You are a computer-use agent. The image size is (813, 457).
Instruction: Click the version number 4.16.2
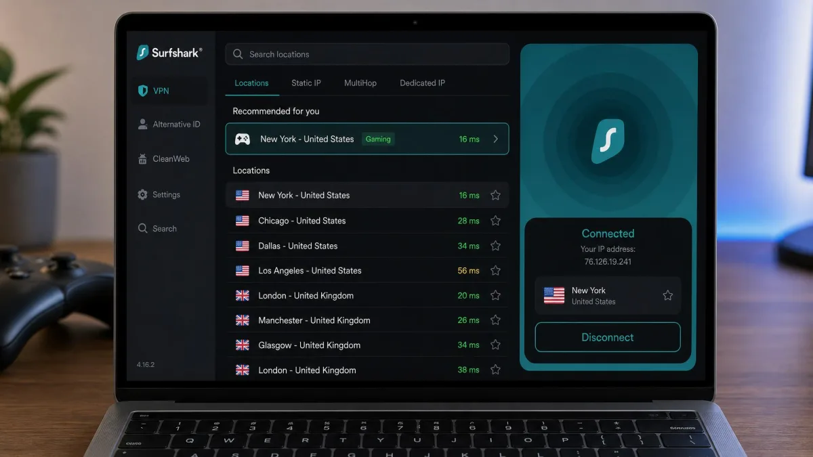[x=146, y=365]
